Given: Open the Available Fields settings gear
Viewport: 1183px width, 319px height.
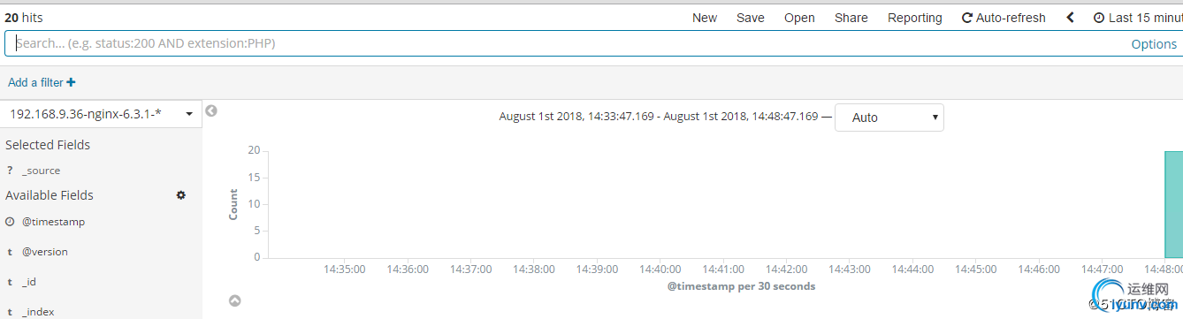Looking at the screenshot, I should tap(181, 195).
